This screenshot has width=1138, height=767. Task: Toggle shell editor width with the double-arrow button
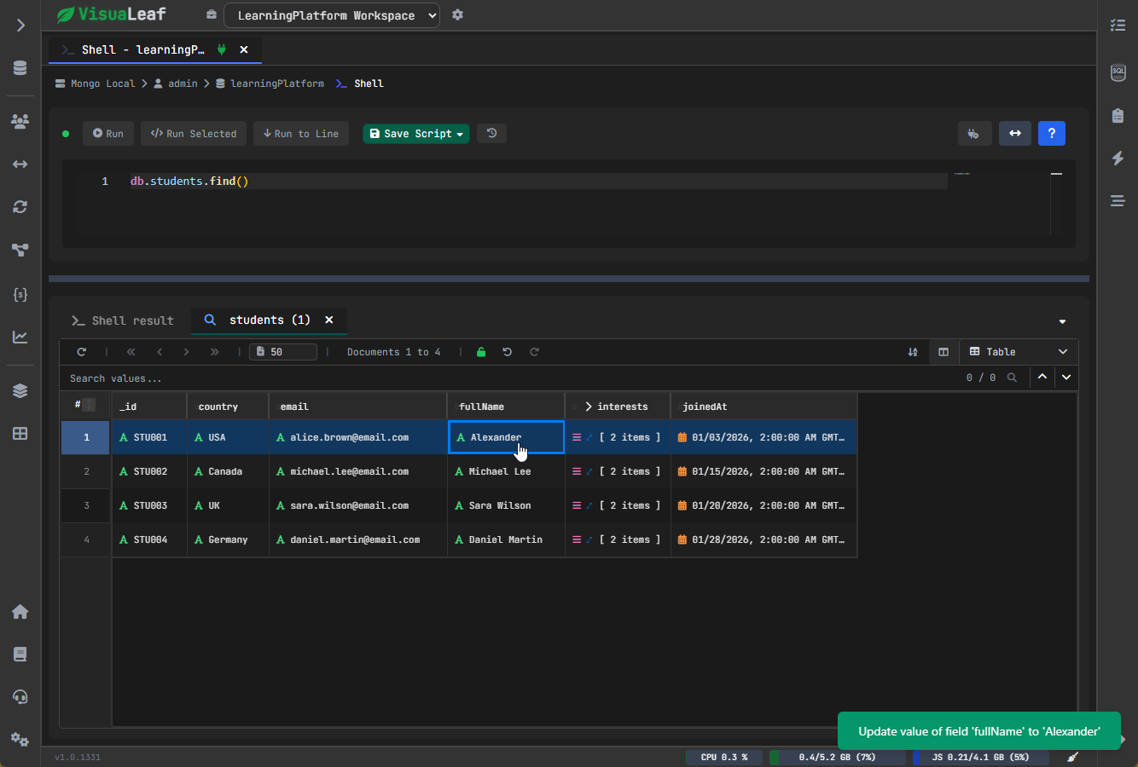tap(1015, 133)
